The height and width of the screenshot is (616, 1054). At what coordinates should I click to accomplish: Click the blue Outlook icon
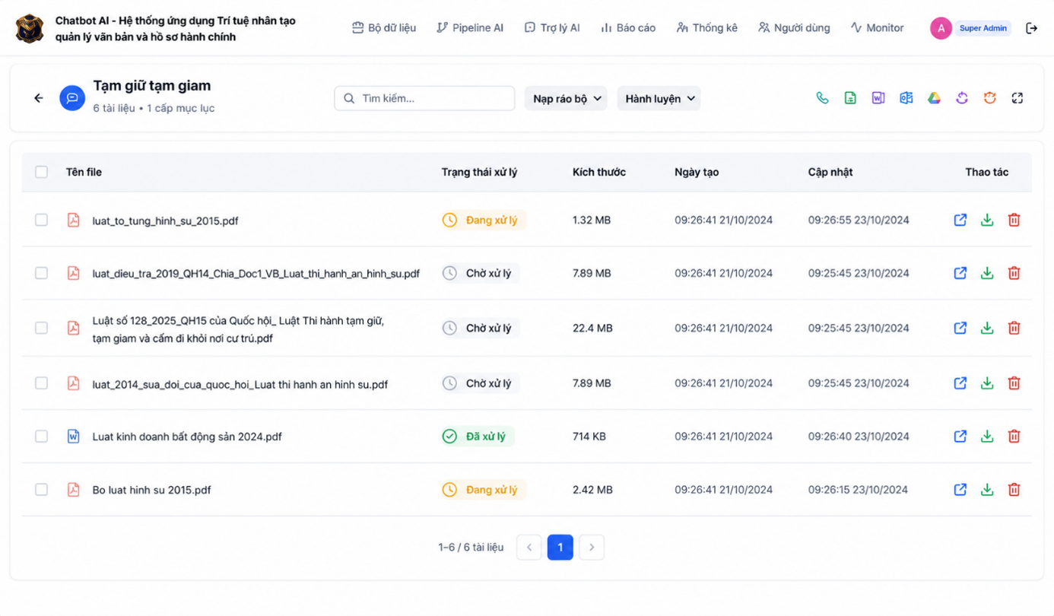[906, 98]
